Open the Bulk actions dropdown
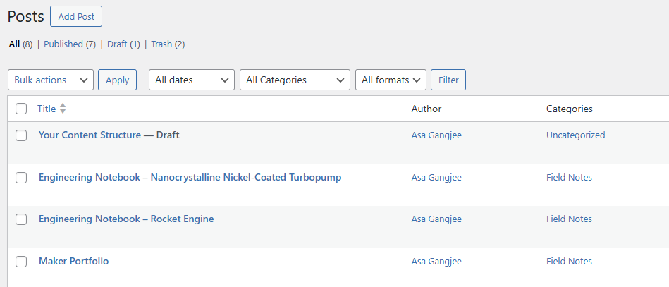This screenshot has width=669, height=287. 51,80
